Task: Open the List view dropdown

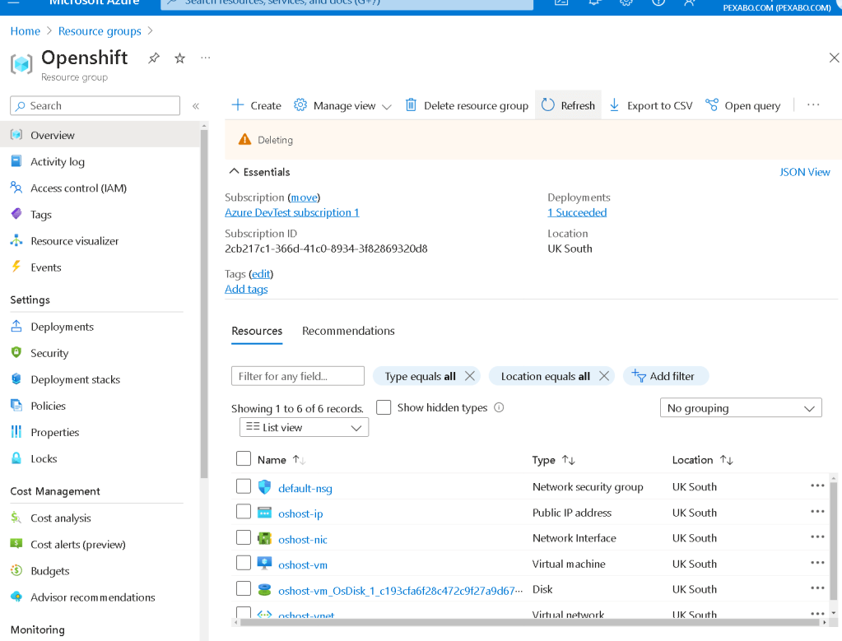Action: (x=304, y=427)
